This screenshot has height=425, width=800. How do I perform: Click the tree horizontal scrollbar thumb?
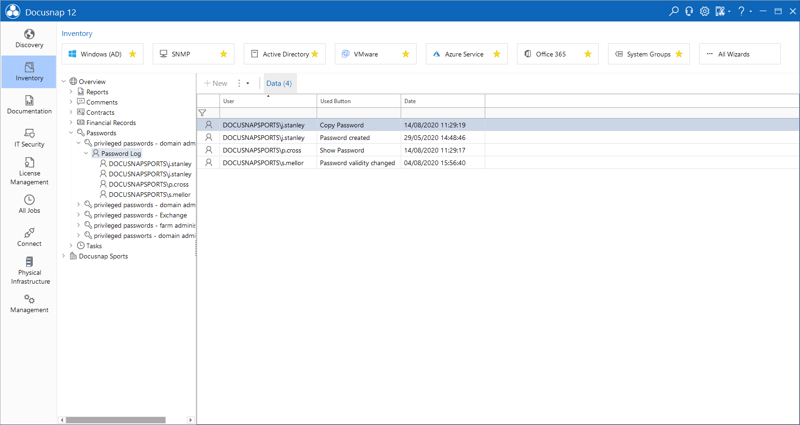[116, 420]
